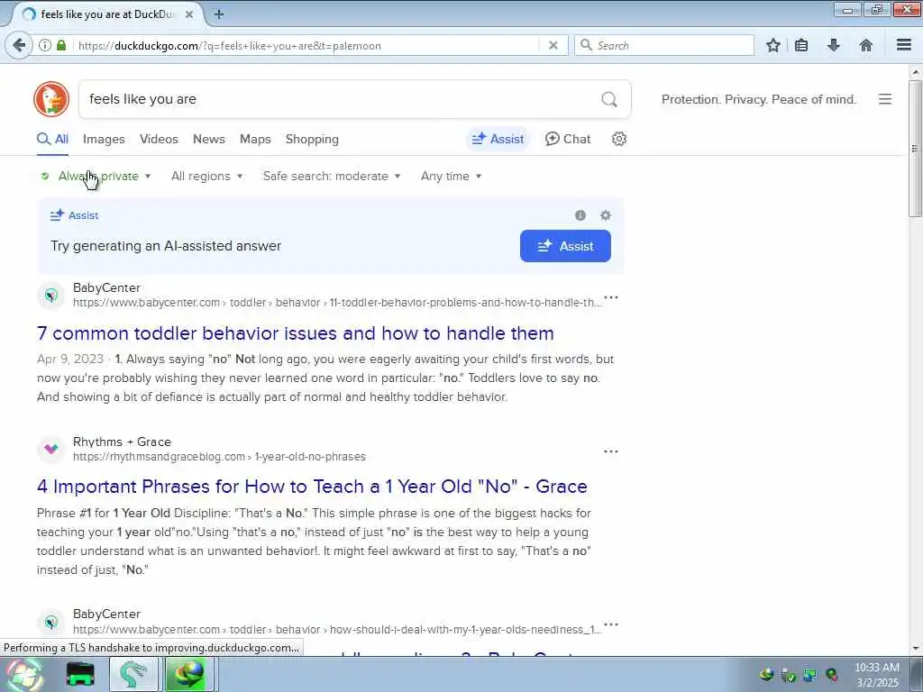
Task: Switch to the News tab
Action: click(209, 140)
